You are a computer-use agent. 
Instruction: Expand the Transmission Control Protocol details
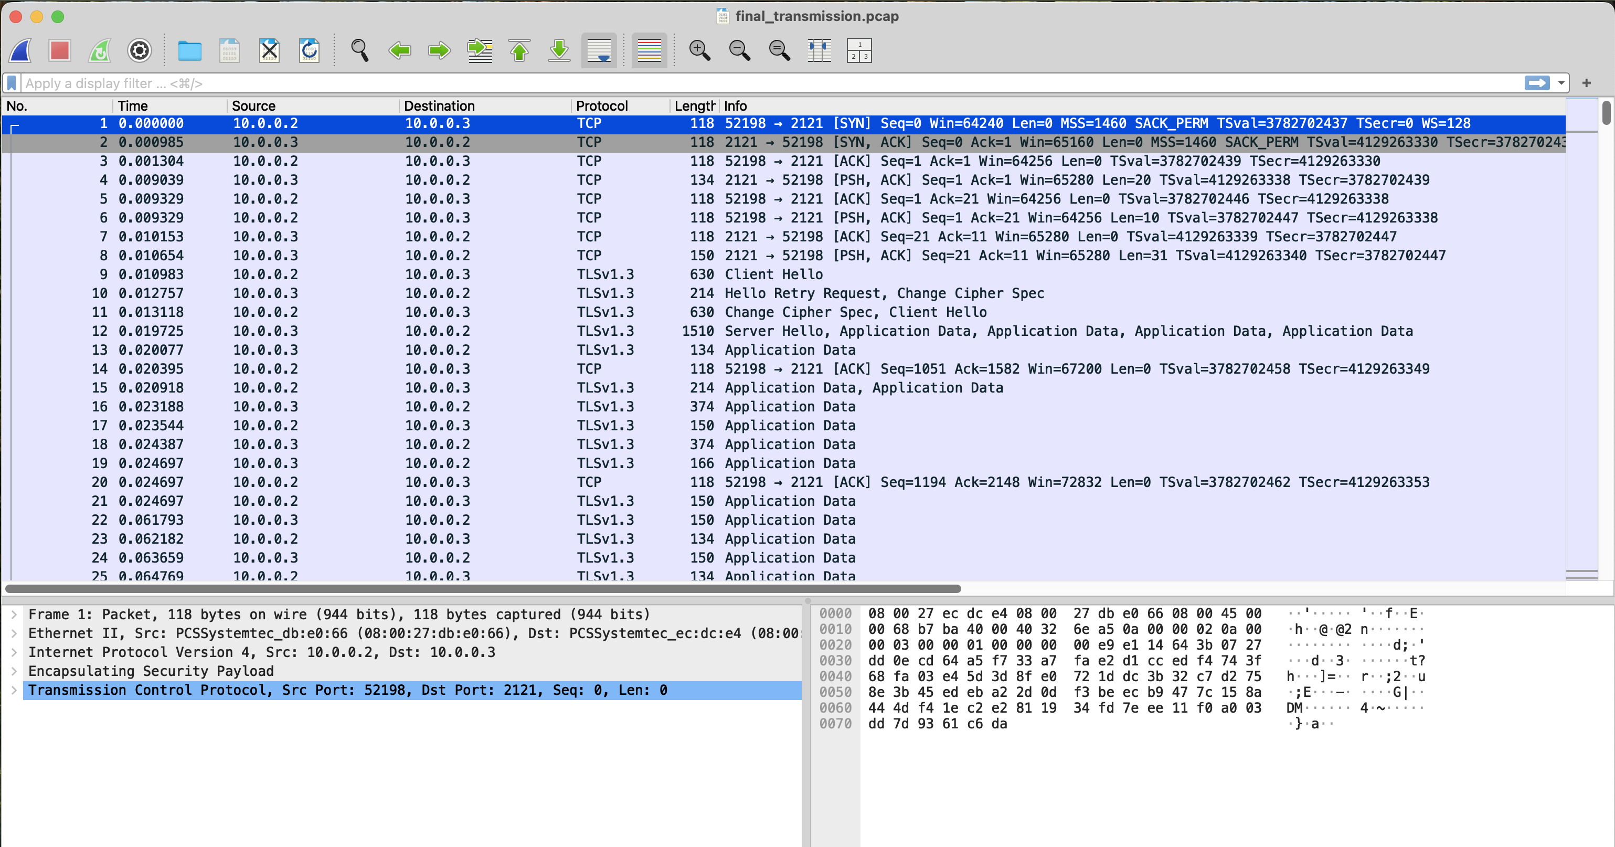13,690
